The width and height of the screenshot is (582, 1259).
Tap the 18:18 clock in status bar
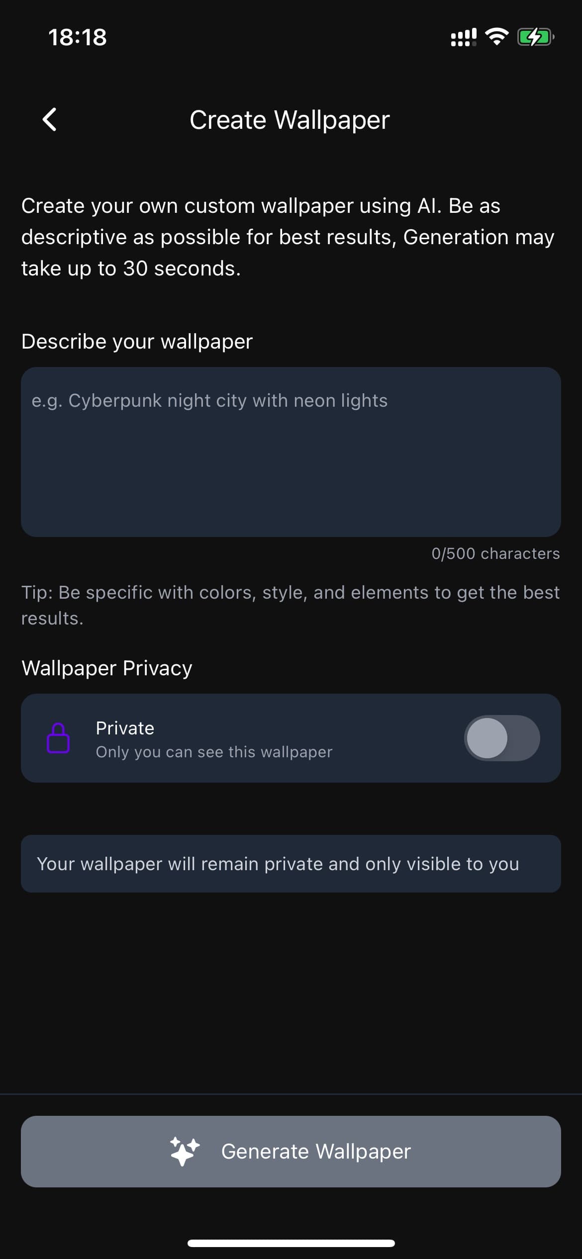pos(78,37)
